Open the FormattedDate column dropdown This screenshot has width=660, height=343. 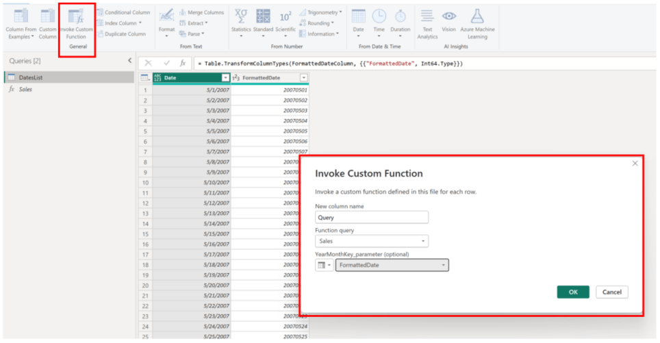[x=303, y=78]
